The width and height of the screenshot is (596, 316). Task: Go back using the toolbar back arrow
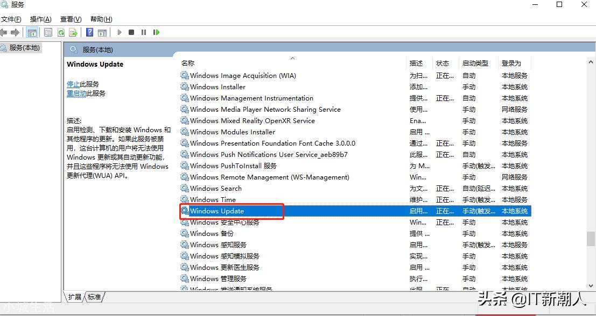tap(4, 32)
